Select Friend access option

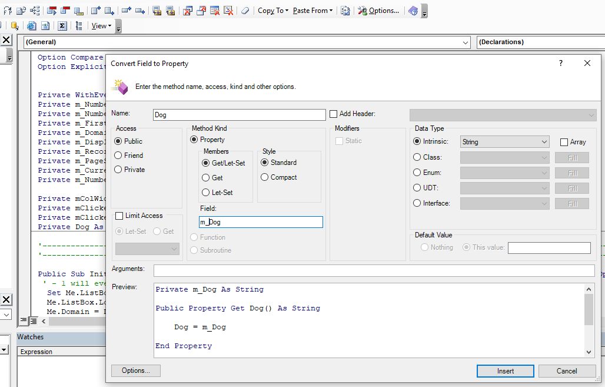pos(118,156)
